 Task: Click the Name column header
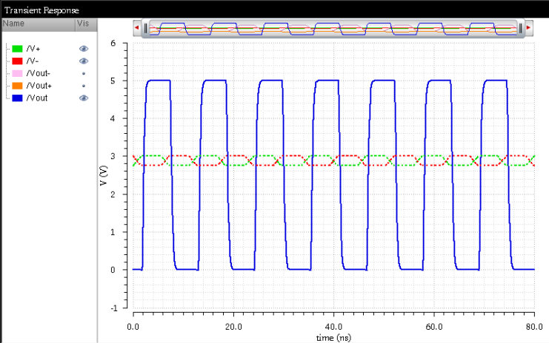[39, 24]
